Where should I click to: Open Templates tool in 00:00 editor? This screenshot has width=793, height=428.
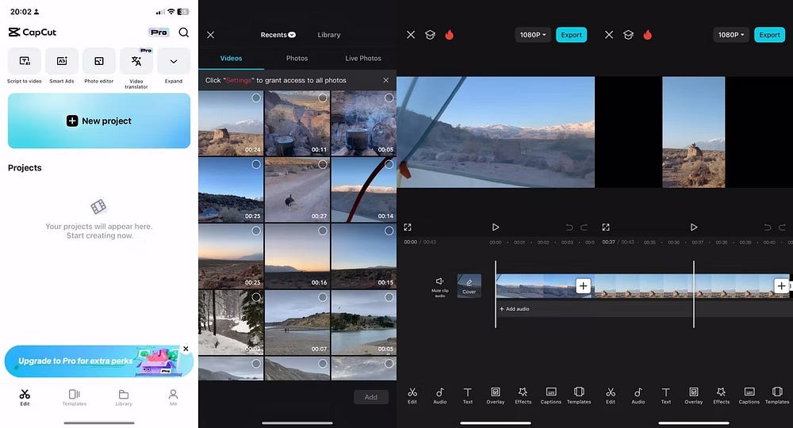pos(579,396)
